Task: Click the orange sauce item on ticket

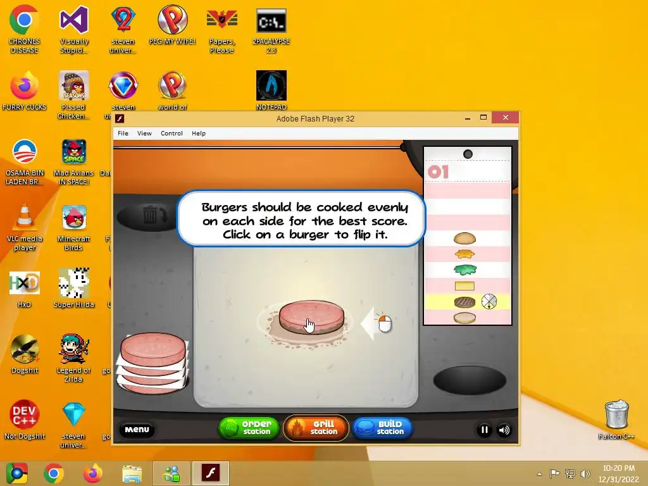Action: point(464,254)
